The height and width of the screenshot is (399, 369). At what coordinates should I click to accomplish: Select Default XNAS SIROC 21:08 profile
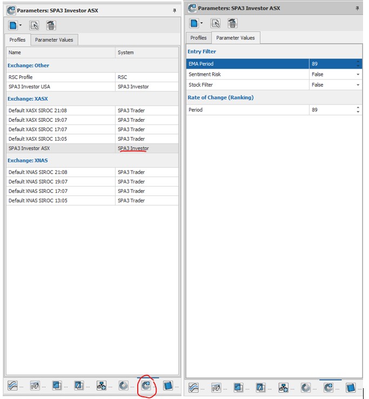tap(92, 172)
